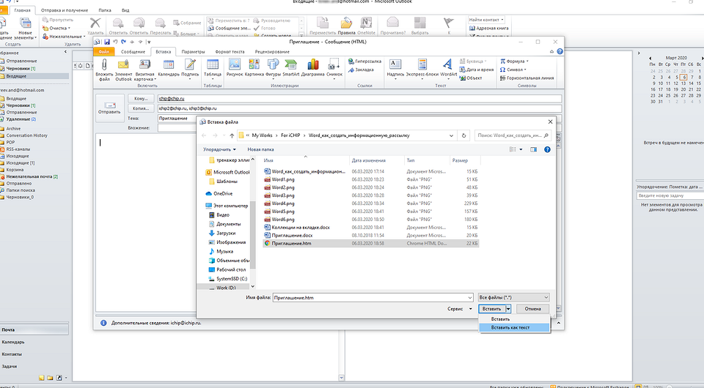Image resolution: width=704 pixels, height=388 pixels.
Task: Click the 'Рисунок' picture icon
Action: point(235,68)
